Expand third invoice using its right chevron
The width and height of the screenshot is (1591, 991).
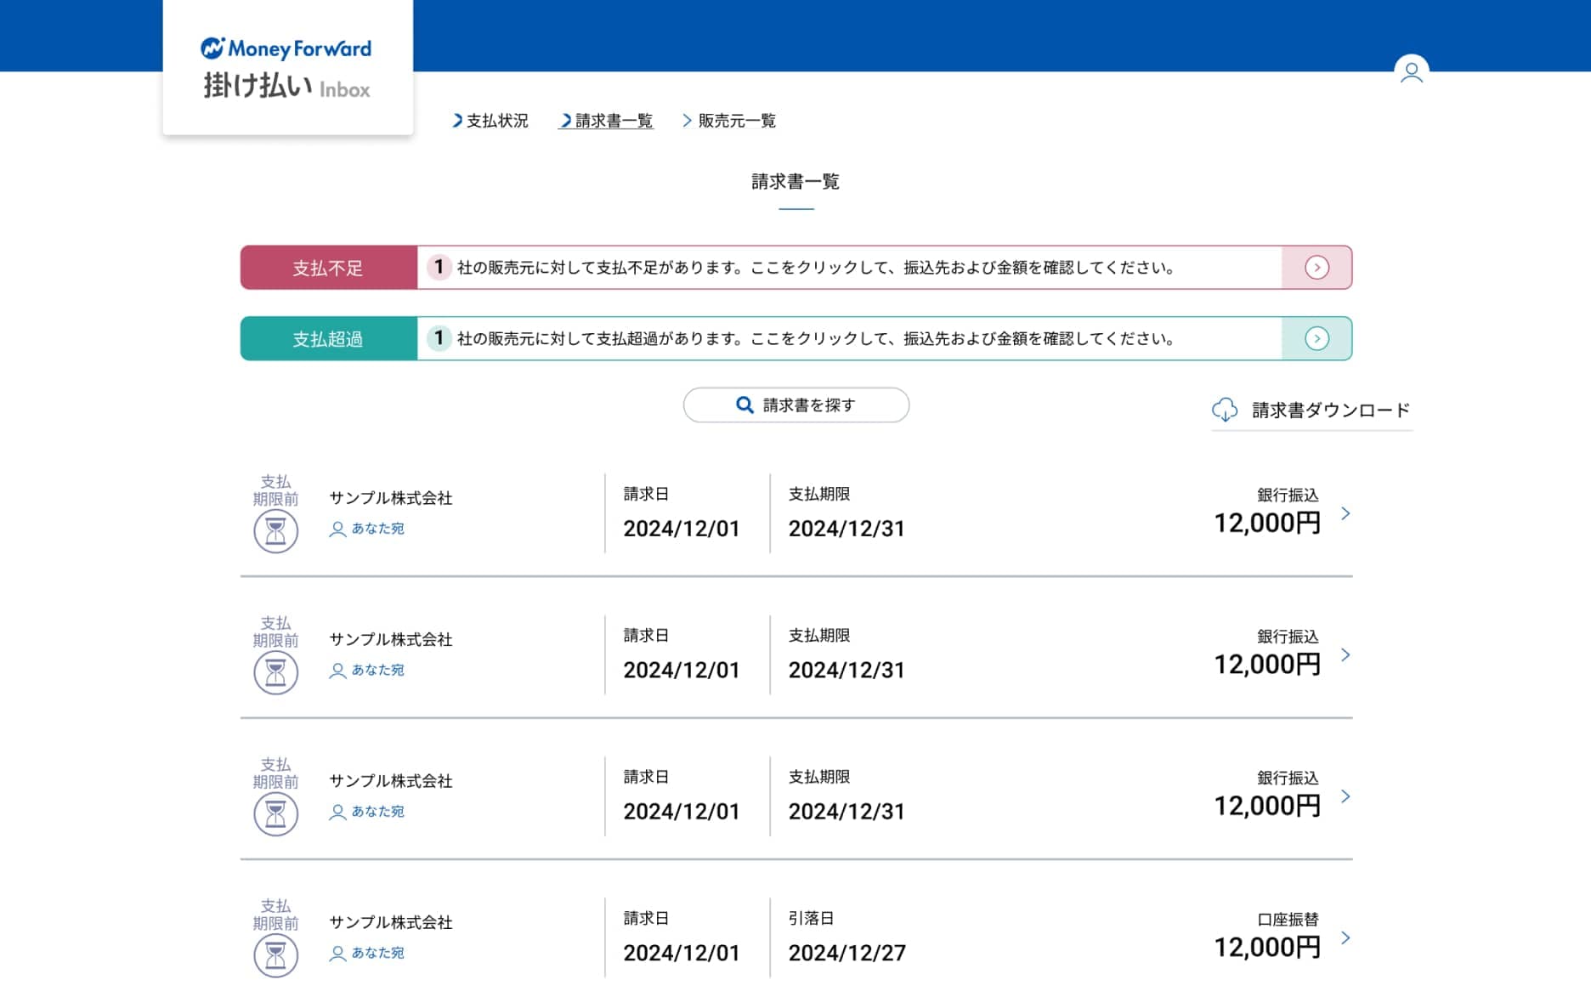point(1345,796)
